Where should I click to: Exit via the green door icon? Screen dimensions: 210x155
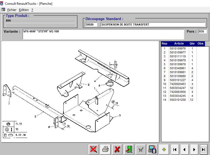(x=129, y=149)
